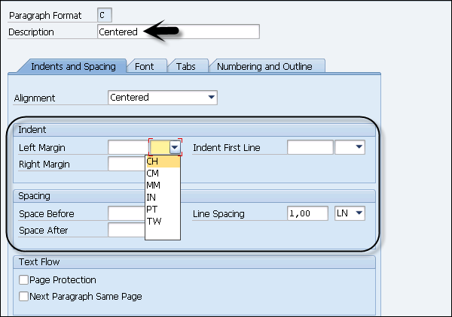This screenshot has width=452, height=317.
Task: Click the Paragraph Format field
Action: 106,14
